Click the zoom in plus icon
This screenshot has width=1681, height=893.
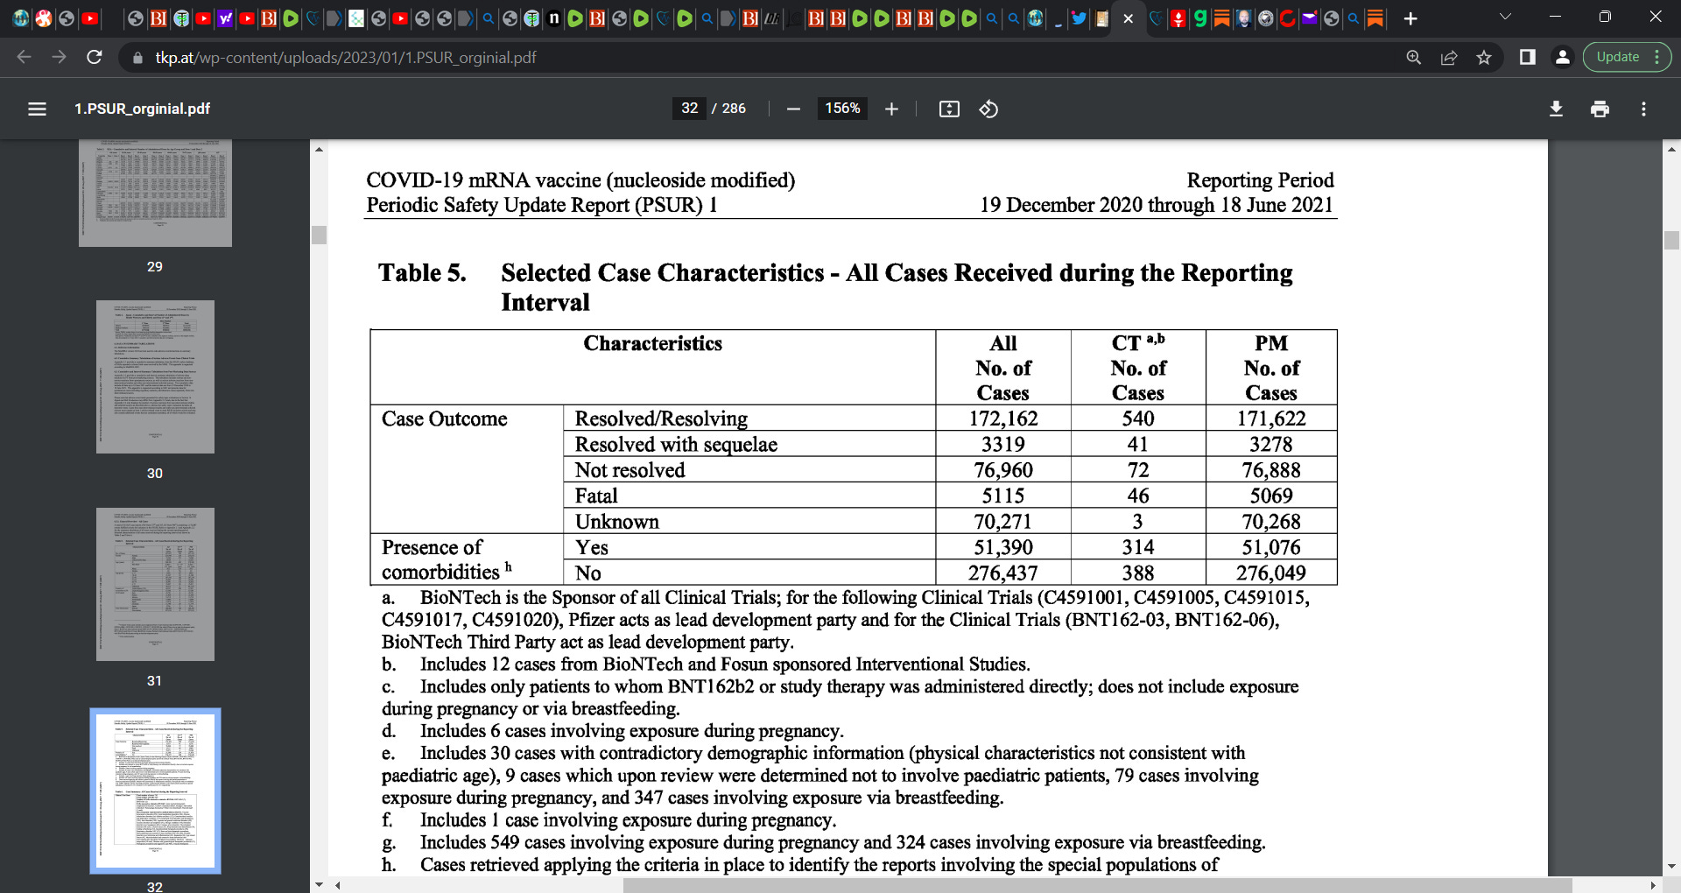click(891, 109)
